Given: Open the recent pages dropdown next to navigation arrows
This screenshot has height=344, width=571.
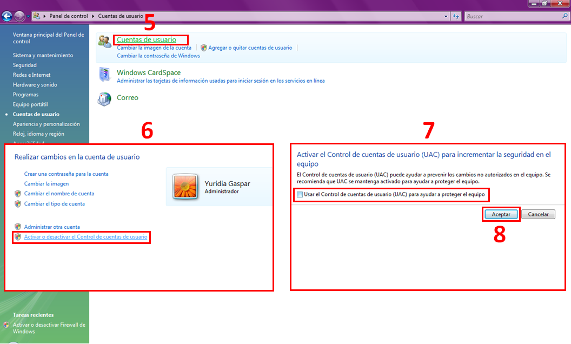Looking at the screenshot, I should (x=28, y=16).
